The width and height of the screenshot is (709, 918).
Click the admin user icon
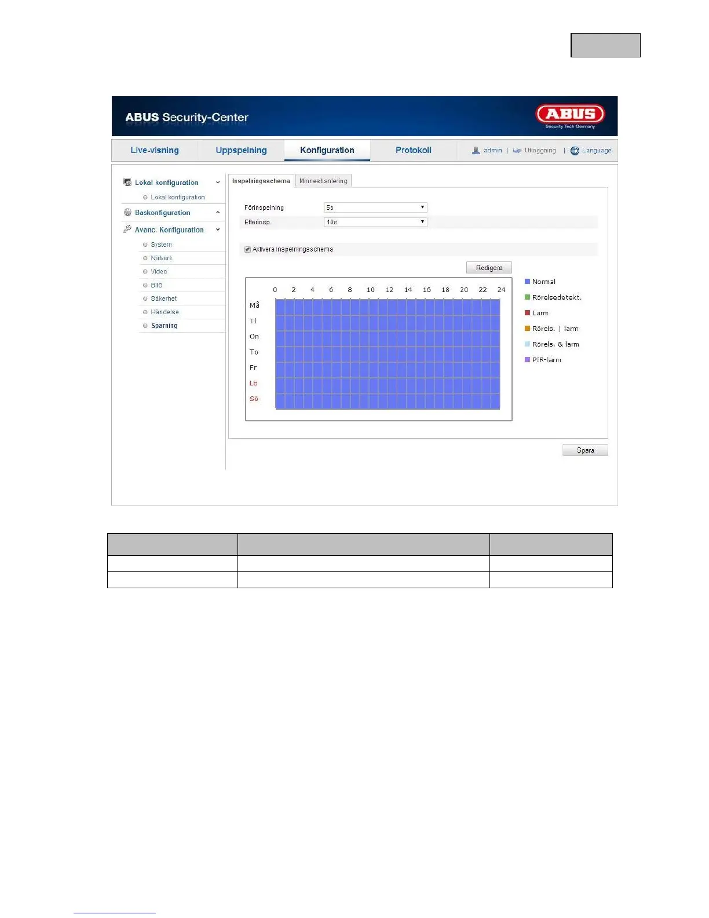tap(476, 151)
